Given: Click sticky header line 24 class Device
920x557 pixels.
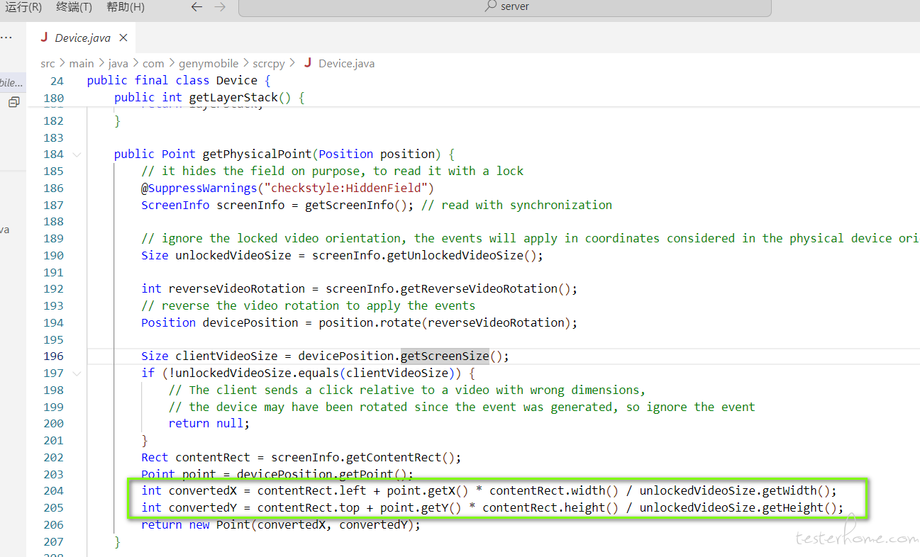Looking at the screenshot, I should pos(179,81).
